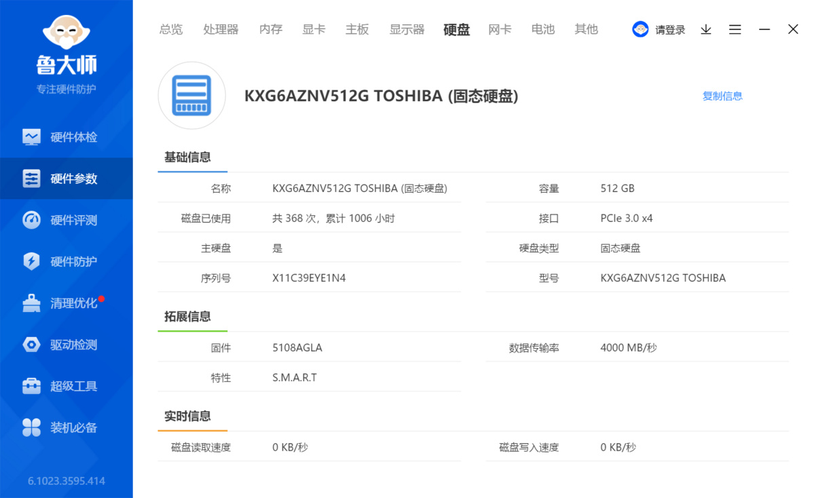The image size is (814, 498).
Task: Switch to the 网卡 tab
Action: (500, 30)
